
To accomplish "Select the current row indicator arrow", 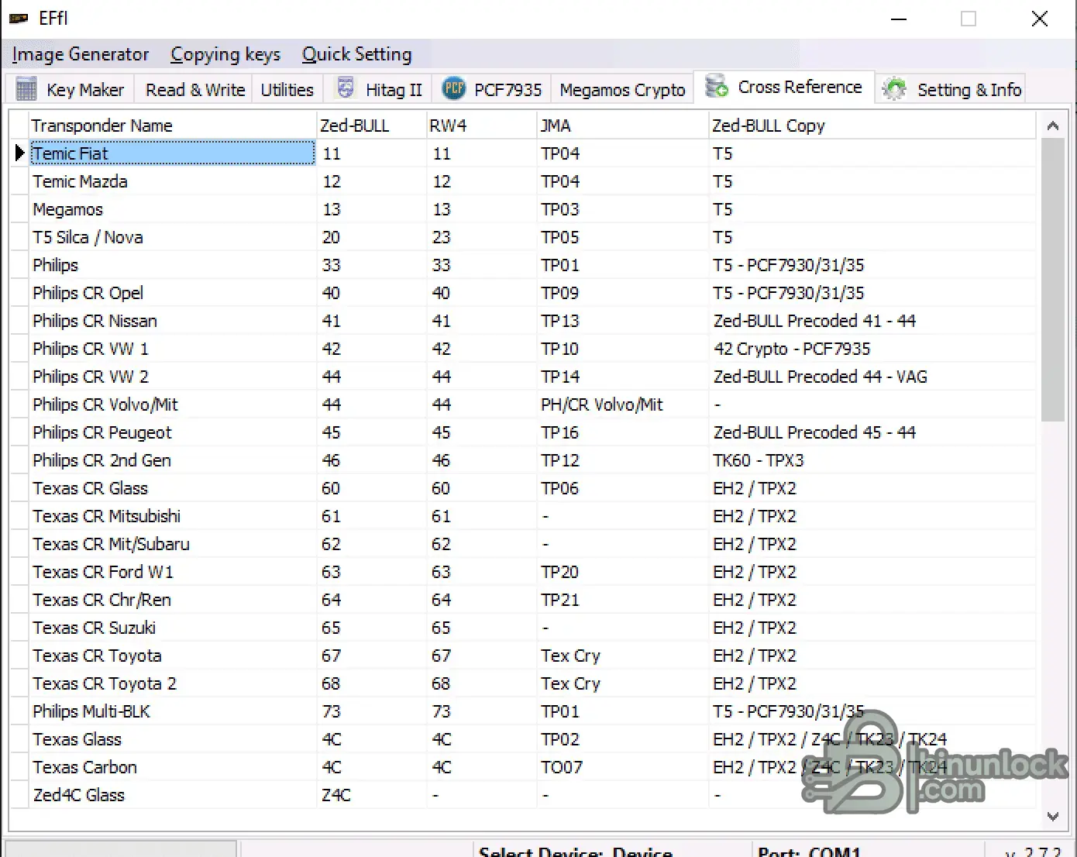I will 19,153.
